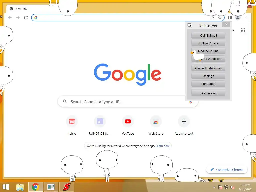The image size is (256, 192).
Task: Click the Follow Cursor button
Action: 208,43
